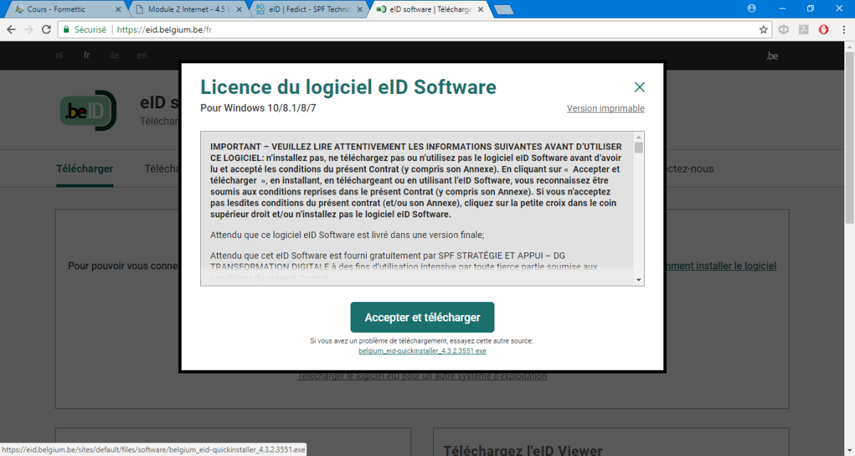This screenshot has width=855, height=456.
Task: Open the Chrome three-dot menu
Action: point(843,30)
